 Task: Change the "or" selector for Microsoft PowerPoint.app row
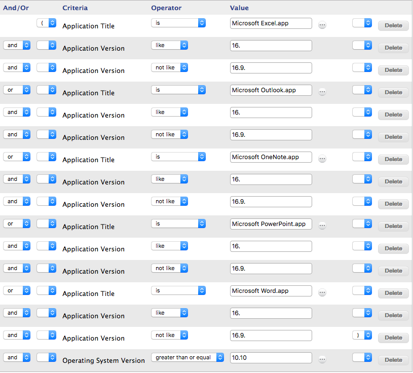tap(17, 223)
